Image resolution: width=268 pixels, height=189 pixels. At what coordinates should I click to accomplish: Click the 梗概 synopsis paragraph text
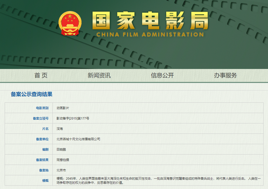tap(159, 181)
